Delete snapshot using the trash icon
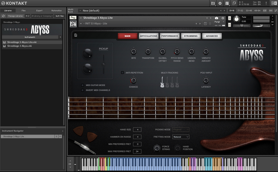Screen dimensions: 278x172 point(210,24)
